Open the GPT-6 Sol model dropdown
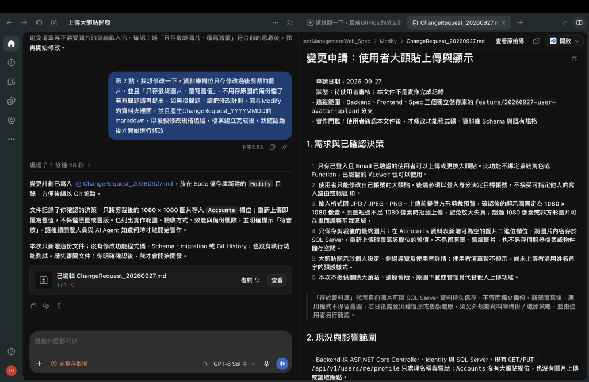Image resolution: width=589 pixels, height=382 pixels. point(234,364)
